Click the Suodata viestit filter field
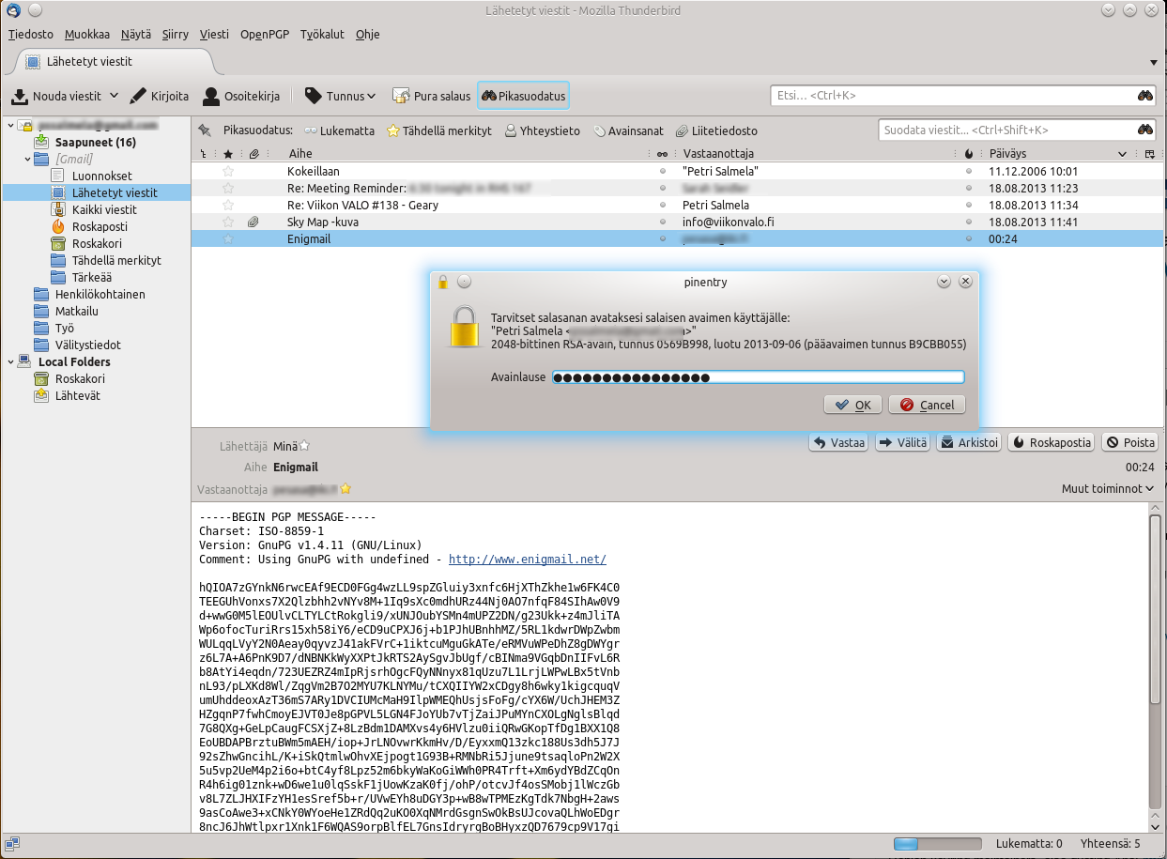Screen dimensions: 1167x859 pos(1017,130)
